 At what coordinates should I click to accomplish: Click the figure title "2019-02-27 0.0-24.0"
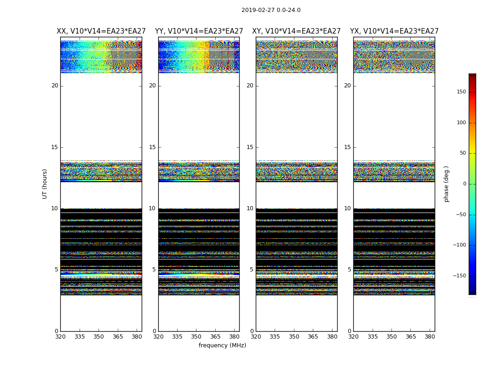pyautogui.click(x=270, y=10)
